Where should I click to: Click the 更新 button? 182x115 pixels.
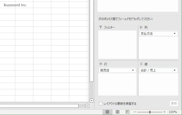(x=174, y=103)
